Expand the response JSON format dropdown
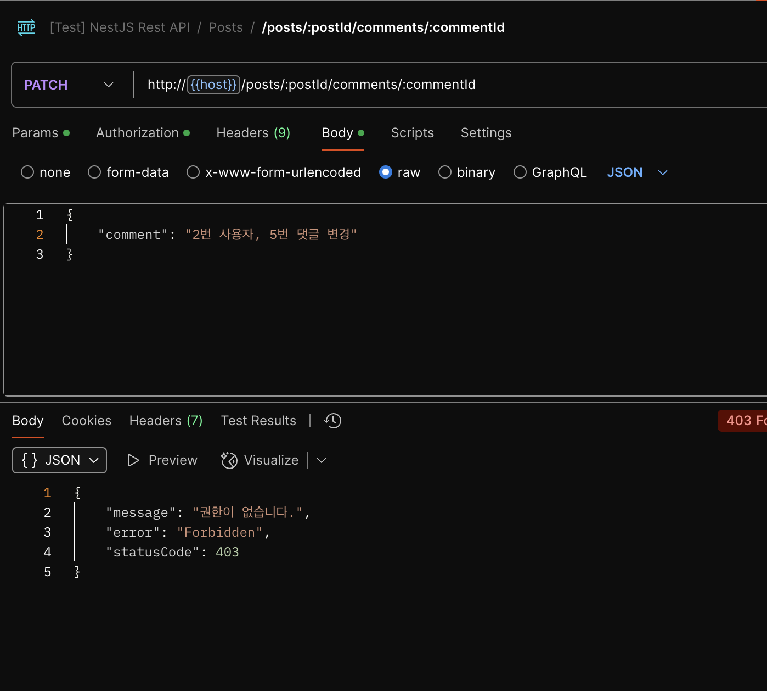The height and width of the screenshot is (691, 767). [x=59, y=460]
